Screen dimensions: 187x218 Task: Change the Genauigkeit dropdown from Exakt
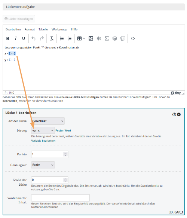[43, 165]
